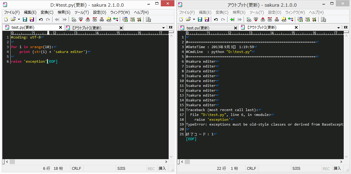Save As icon in test.py window

tap(32, 19)
